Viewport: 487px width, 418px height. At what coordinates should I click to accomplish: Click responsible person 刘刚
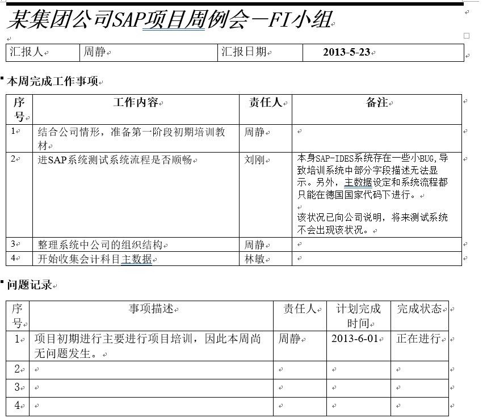254,160
